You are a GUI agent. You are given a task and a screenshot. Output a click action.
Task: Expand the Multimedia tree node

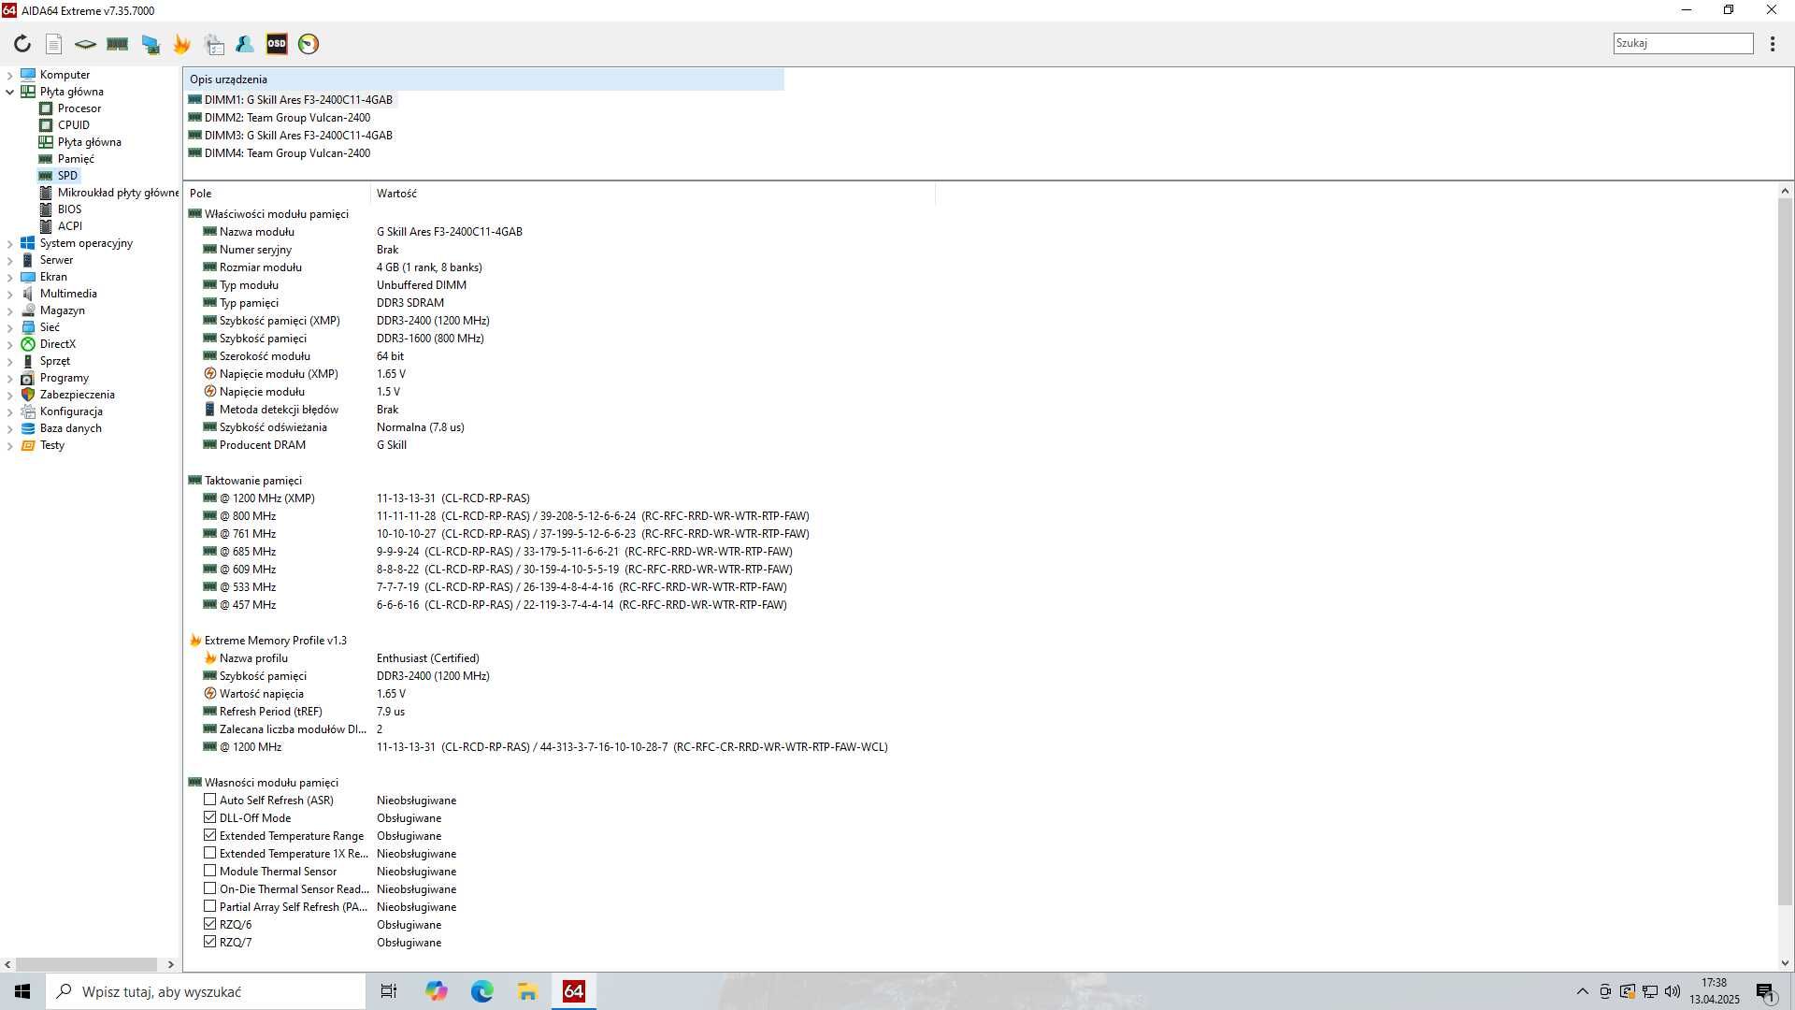[x=9, y=294]
